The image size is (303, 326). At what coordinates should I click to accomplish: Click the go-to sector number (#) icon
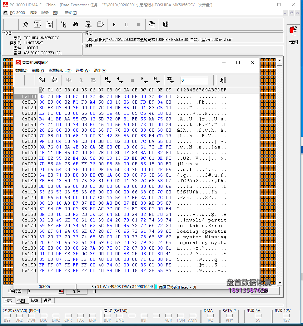[171, 80]
